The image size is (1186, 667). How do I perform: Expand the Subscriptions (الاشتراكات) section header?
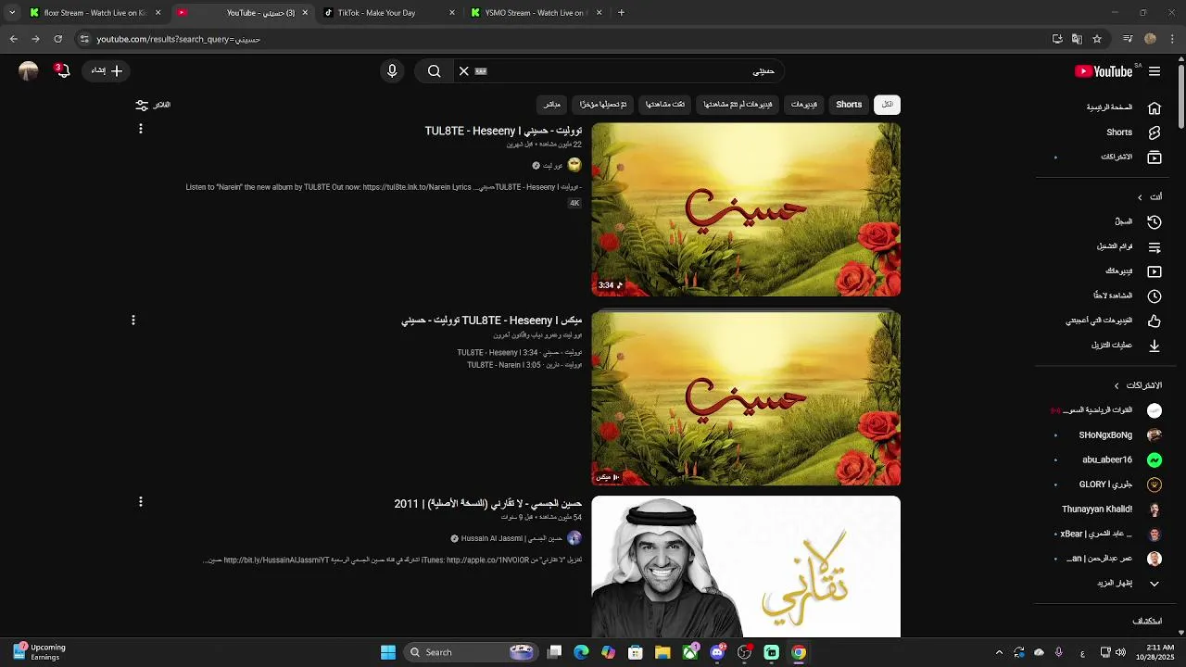(1138, 385)
